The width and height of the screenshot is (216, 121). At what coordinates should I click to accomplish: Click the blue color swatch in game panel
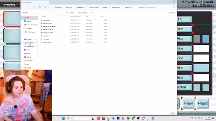coord(206,39)
